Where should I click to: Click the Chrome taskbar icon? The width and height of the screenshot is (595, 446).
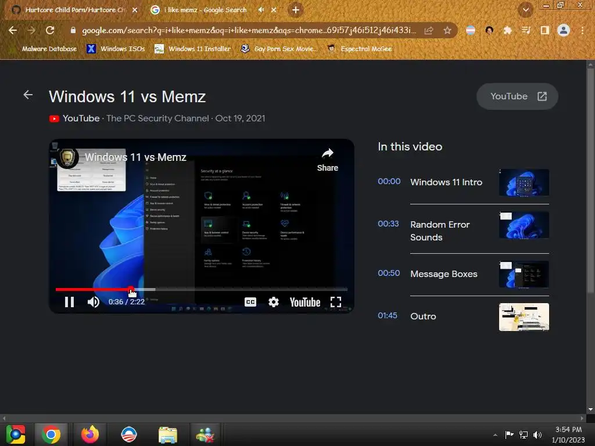(51, 434)
